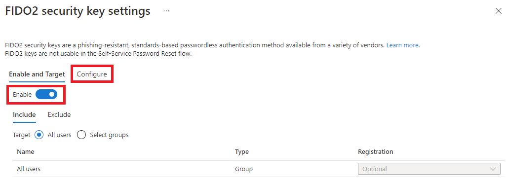This screenshot has width=506, height=182.
Task: Click the Enable label beside the switch
Action: coord(22,95)
